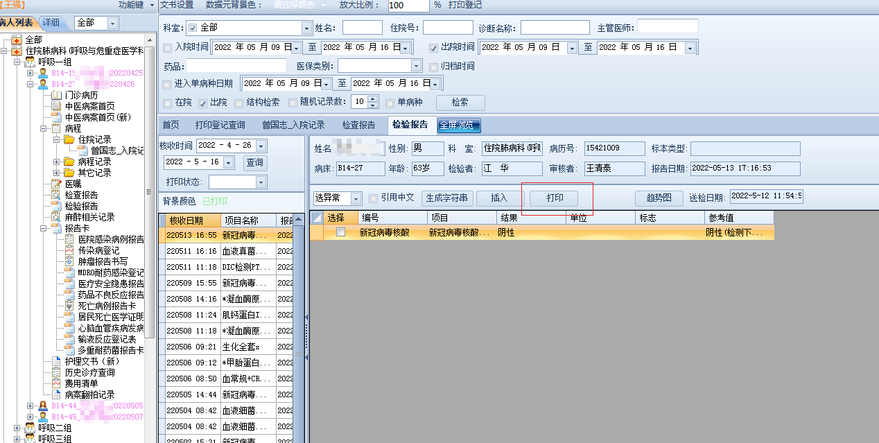
Task: Select the 住院记录 folder icon
Action: click(x=69, y=139)
